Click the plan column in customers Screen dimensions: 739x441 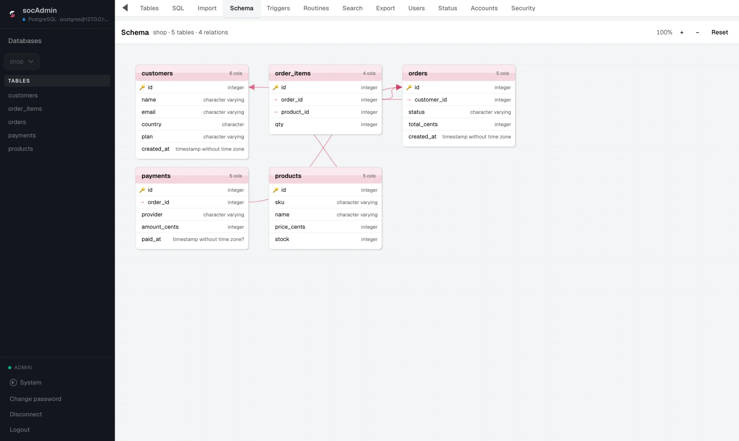point(192,136)
